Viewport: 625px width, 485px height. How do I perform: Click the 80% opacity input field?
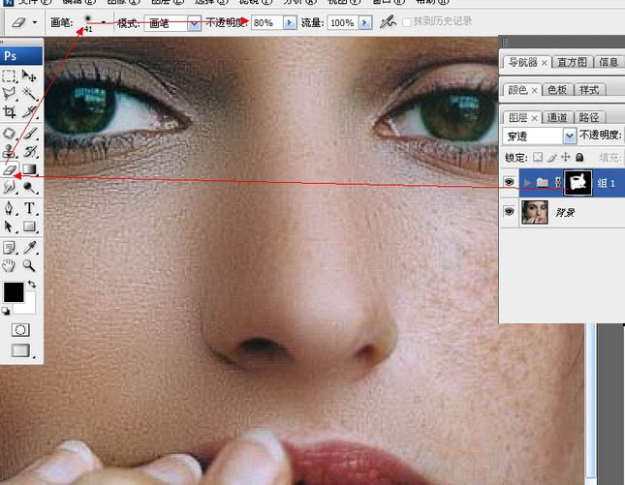267,22
